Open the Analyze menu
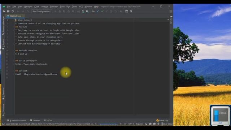This screenshot has width=231, height=130. (45, 6)
